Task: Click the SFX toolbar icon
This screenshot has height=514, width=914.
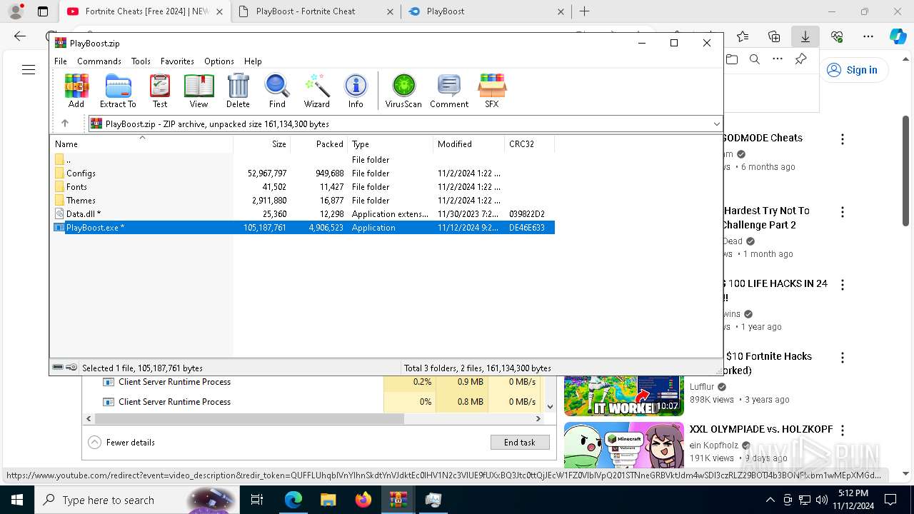Action: click(x=492, y=91)
